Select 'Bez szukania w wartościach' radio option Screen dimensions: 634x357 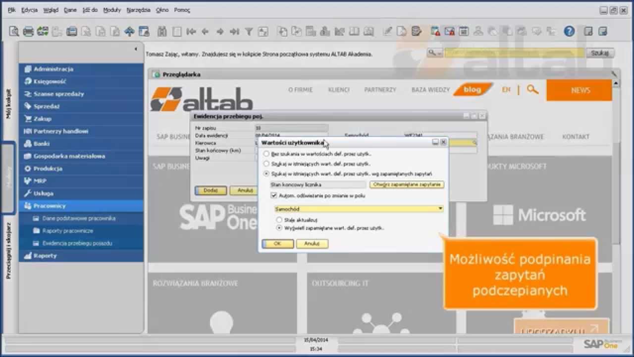pyautogui.click(x=266, y=154)
